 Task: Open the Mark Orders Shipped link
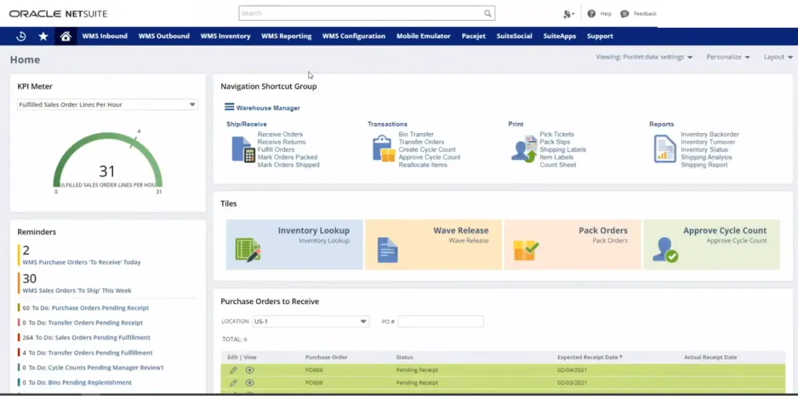click(289, 165)
